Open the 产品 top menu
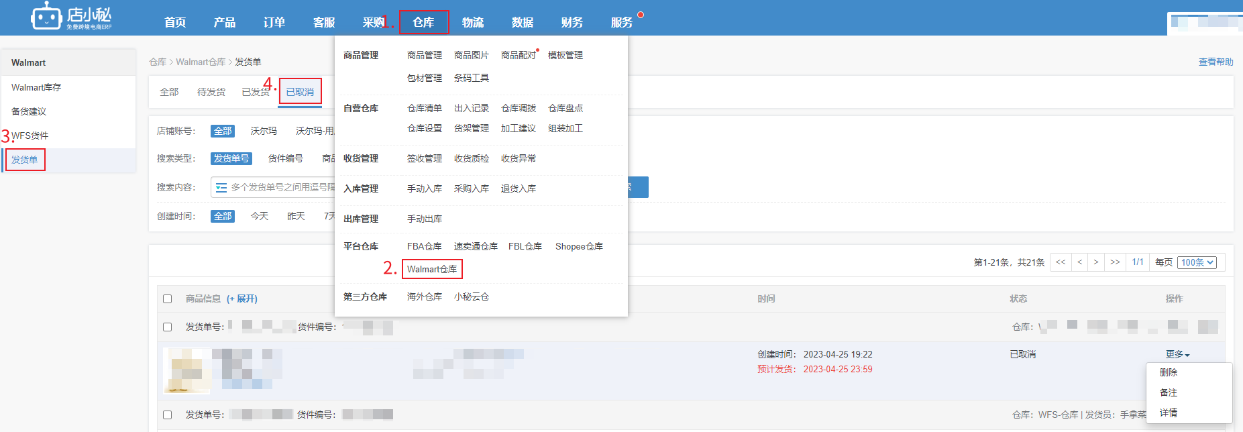1243x432 pixels. (225, 22)
